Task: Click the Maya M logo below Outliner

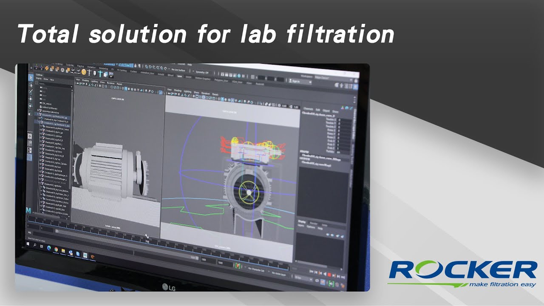Action: [x=28, y=210]
